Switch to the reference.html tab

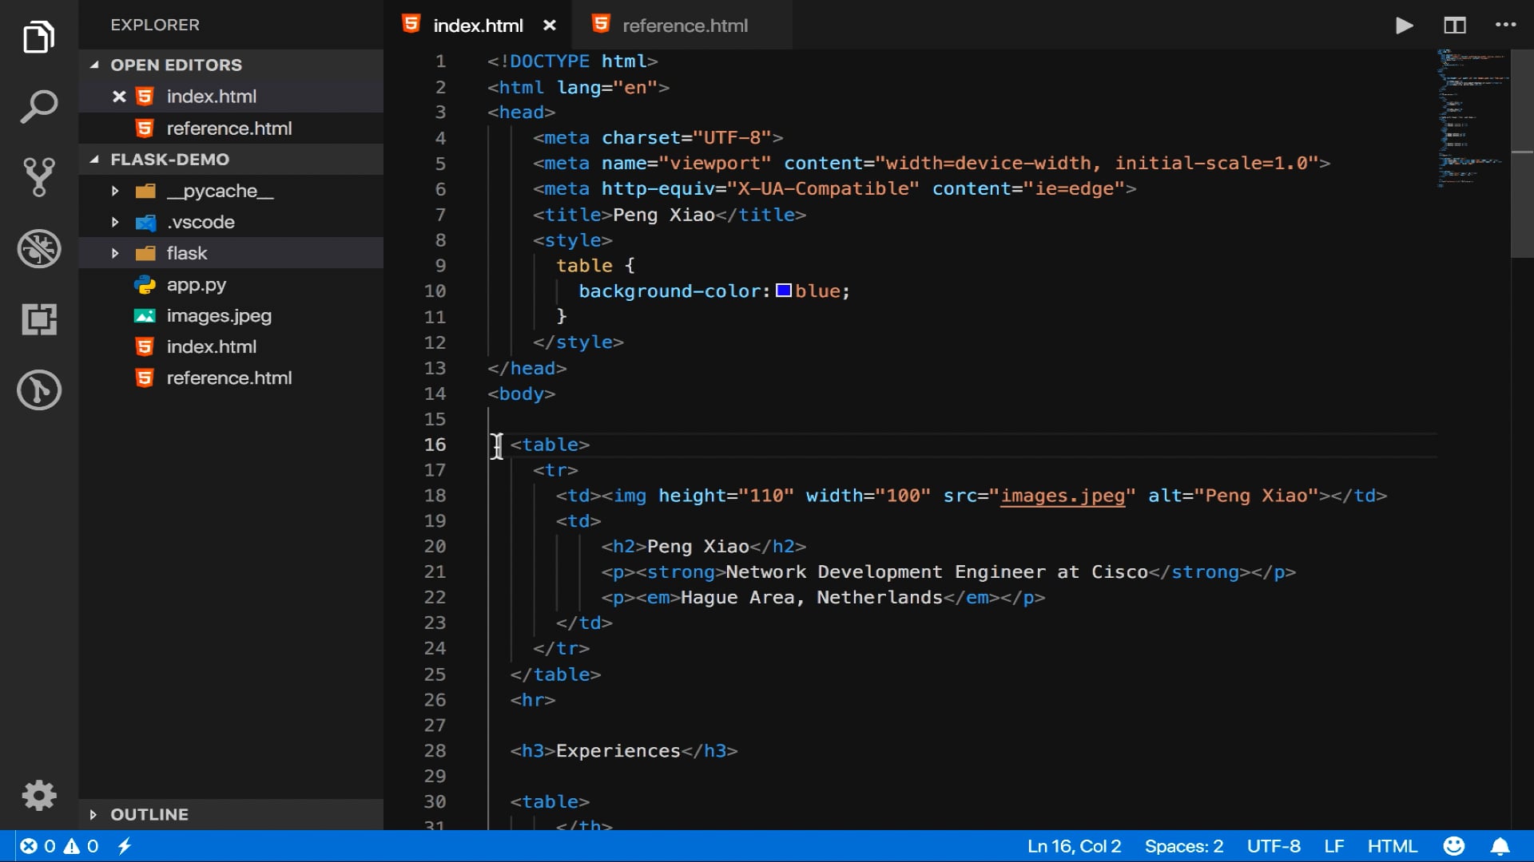[x=684, y=26]
